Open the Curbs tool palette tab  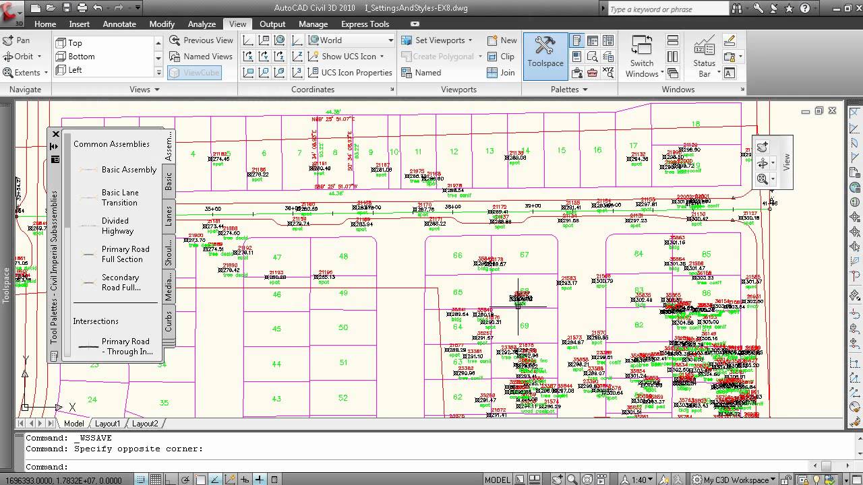pos(169,322)
